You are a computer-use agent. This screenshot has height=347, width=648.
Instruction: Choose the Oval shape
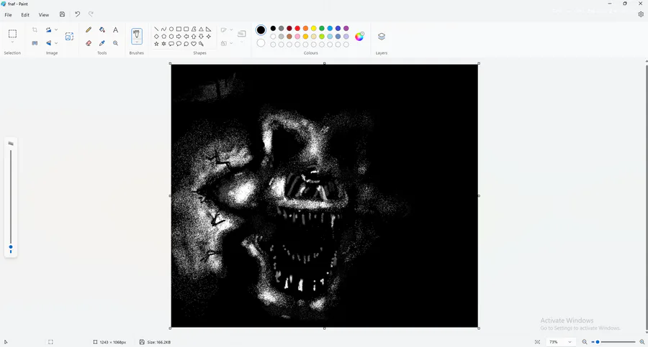pyautogui.click(x=171, y=29)
